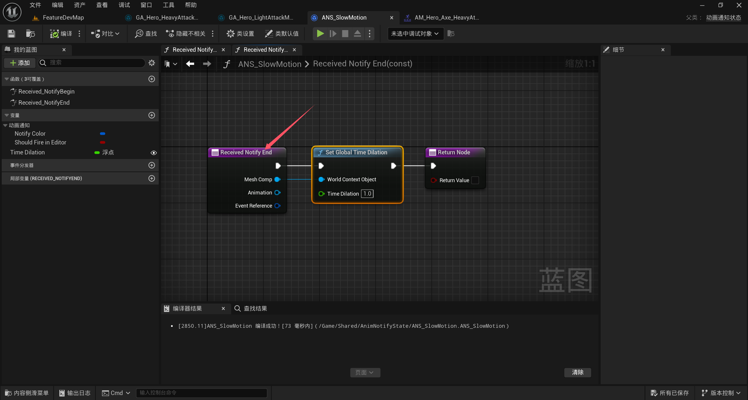748x400 pixels.
Task: Open the Cmd console type dropdown
Action: 116,393
